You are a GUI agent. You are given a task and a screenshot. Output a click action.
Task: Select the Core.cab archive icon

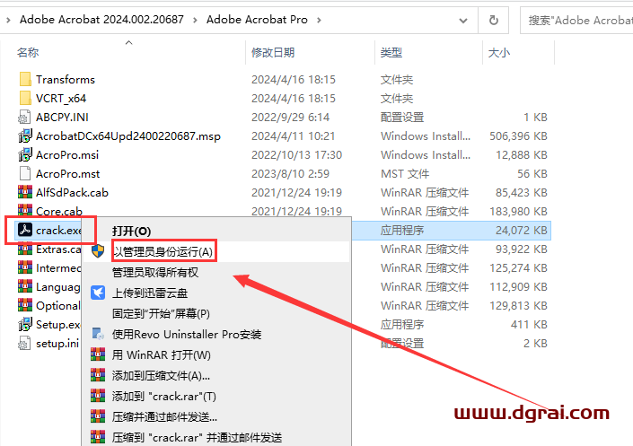click(25, 211)
